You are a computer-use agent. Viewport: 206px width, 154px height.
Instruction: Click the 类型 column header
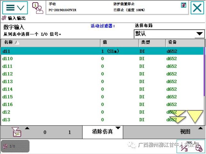(152, 43)
